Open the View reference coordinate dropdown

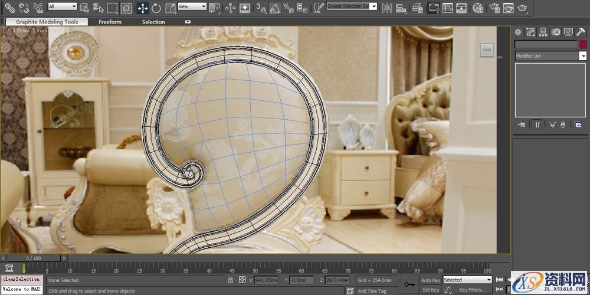[192, 6]
